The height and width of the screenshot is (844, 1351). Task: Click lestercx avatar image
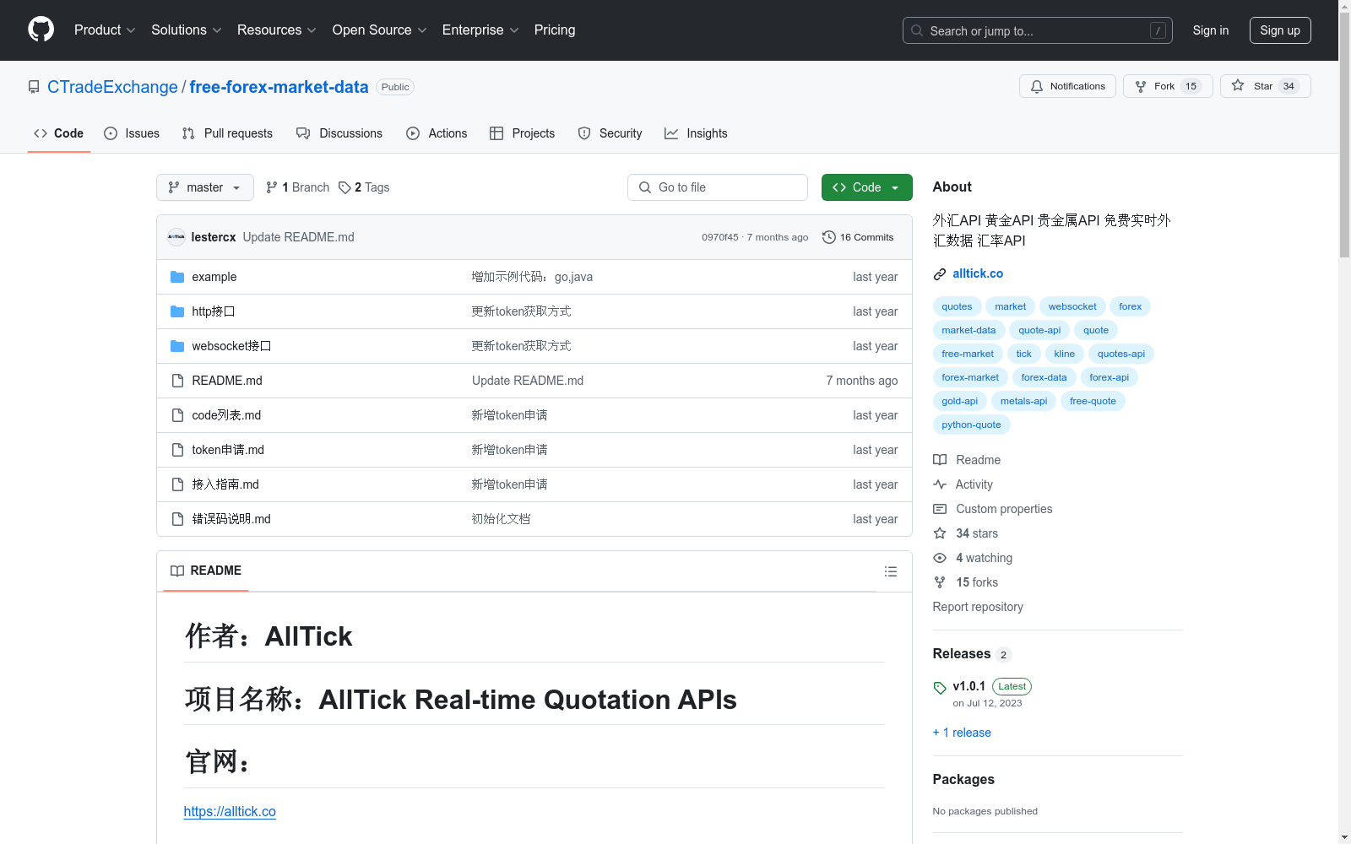pos(176,237)
